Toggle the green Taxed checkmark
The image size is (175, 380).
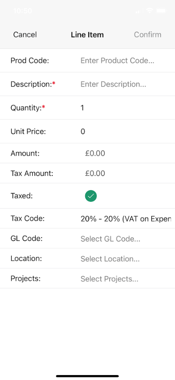(x=91, y=196)
